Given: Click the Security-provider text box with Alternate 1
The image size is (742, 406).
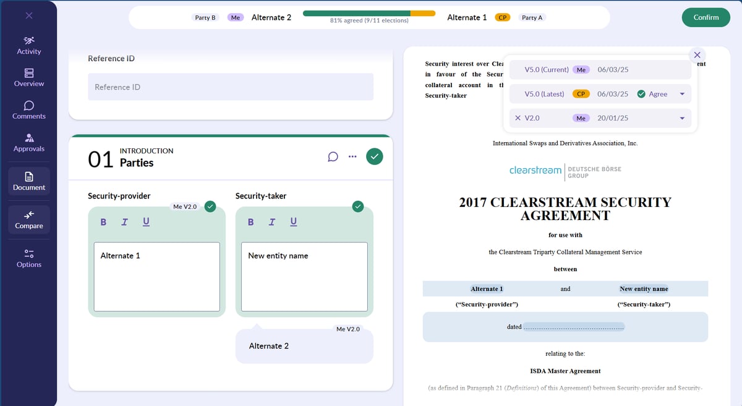Looking at the screenshot, I should (157, 277).
